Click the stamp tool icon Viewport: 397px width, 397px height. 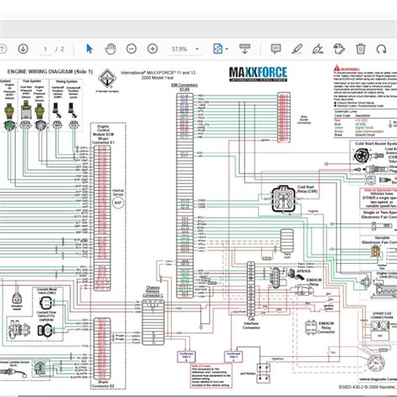[339, 49]
